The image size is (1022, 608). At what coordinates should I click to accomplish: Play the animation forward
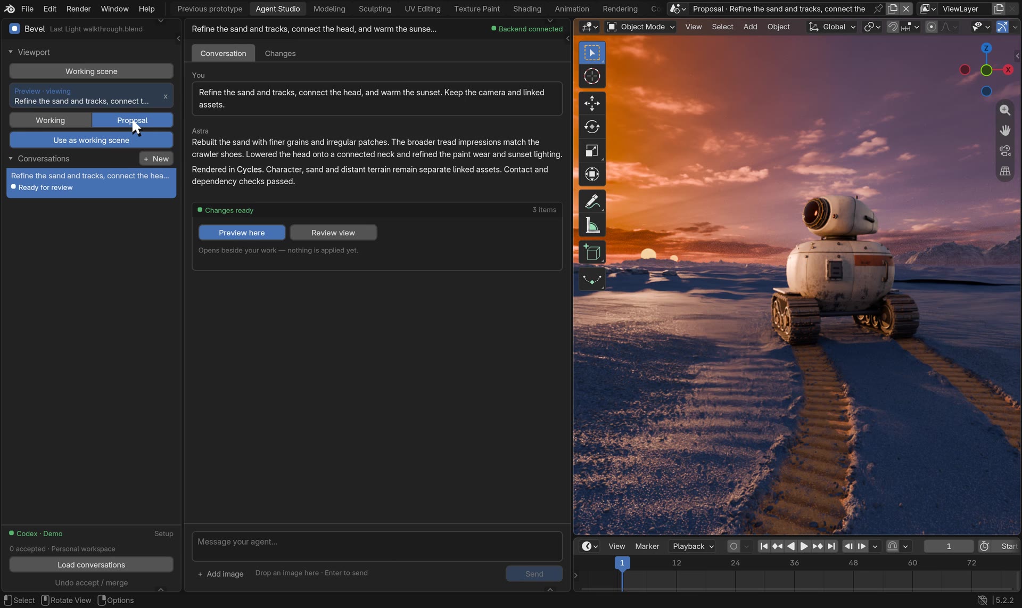pyautogui.click(x=804, y=546)
